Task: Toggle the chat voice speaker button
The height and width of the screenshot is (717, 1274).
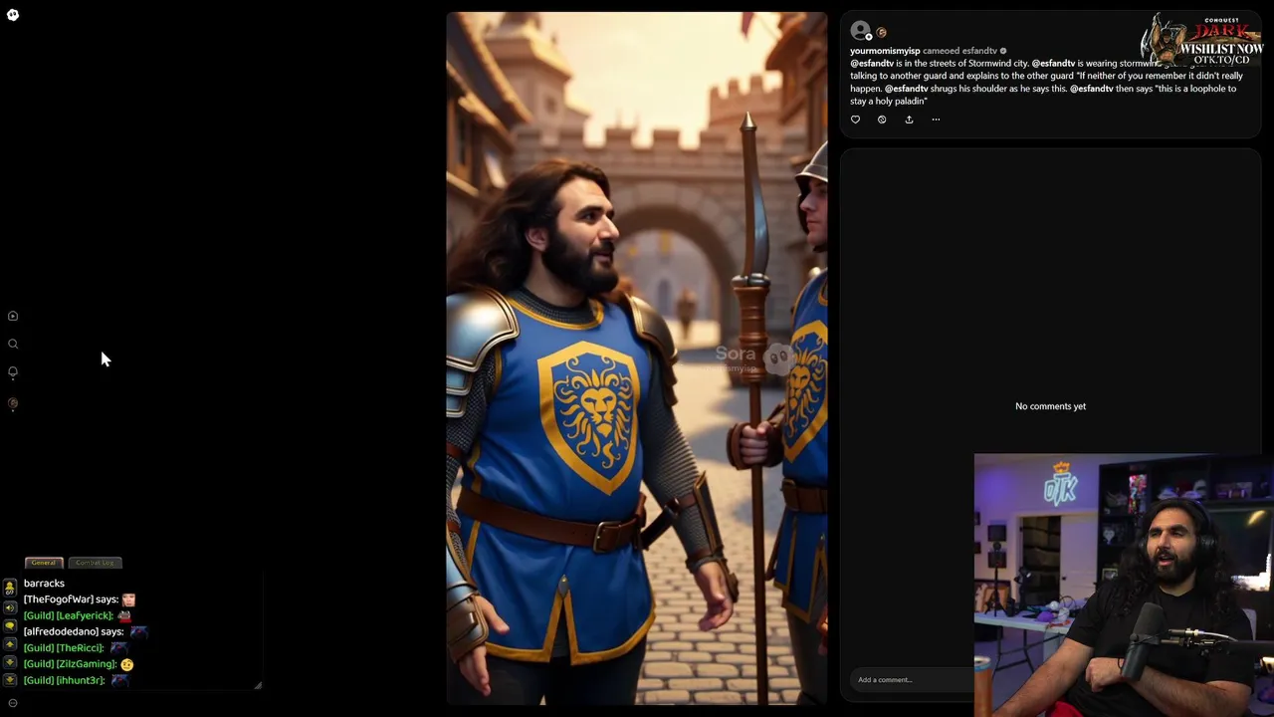Action: point(10,606)
